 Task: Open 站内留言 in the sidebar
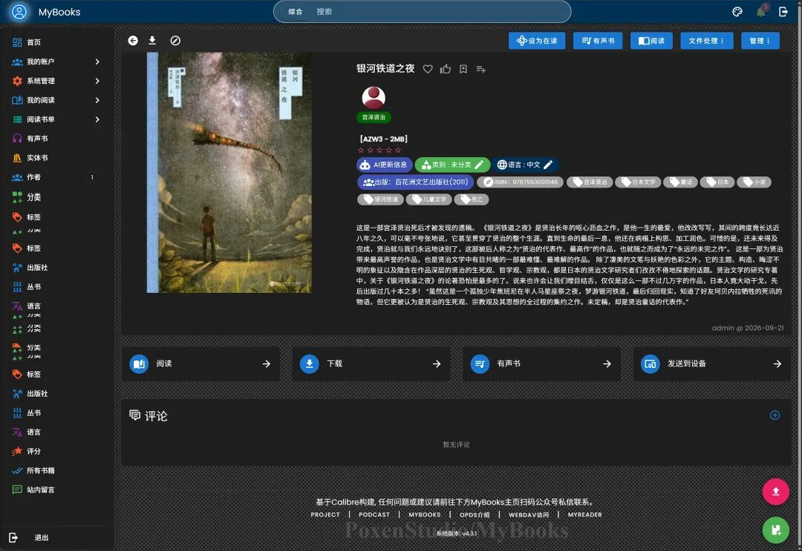pyautogui.click(x=56, y=489)
